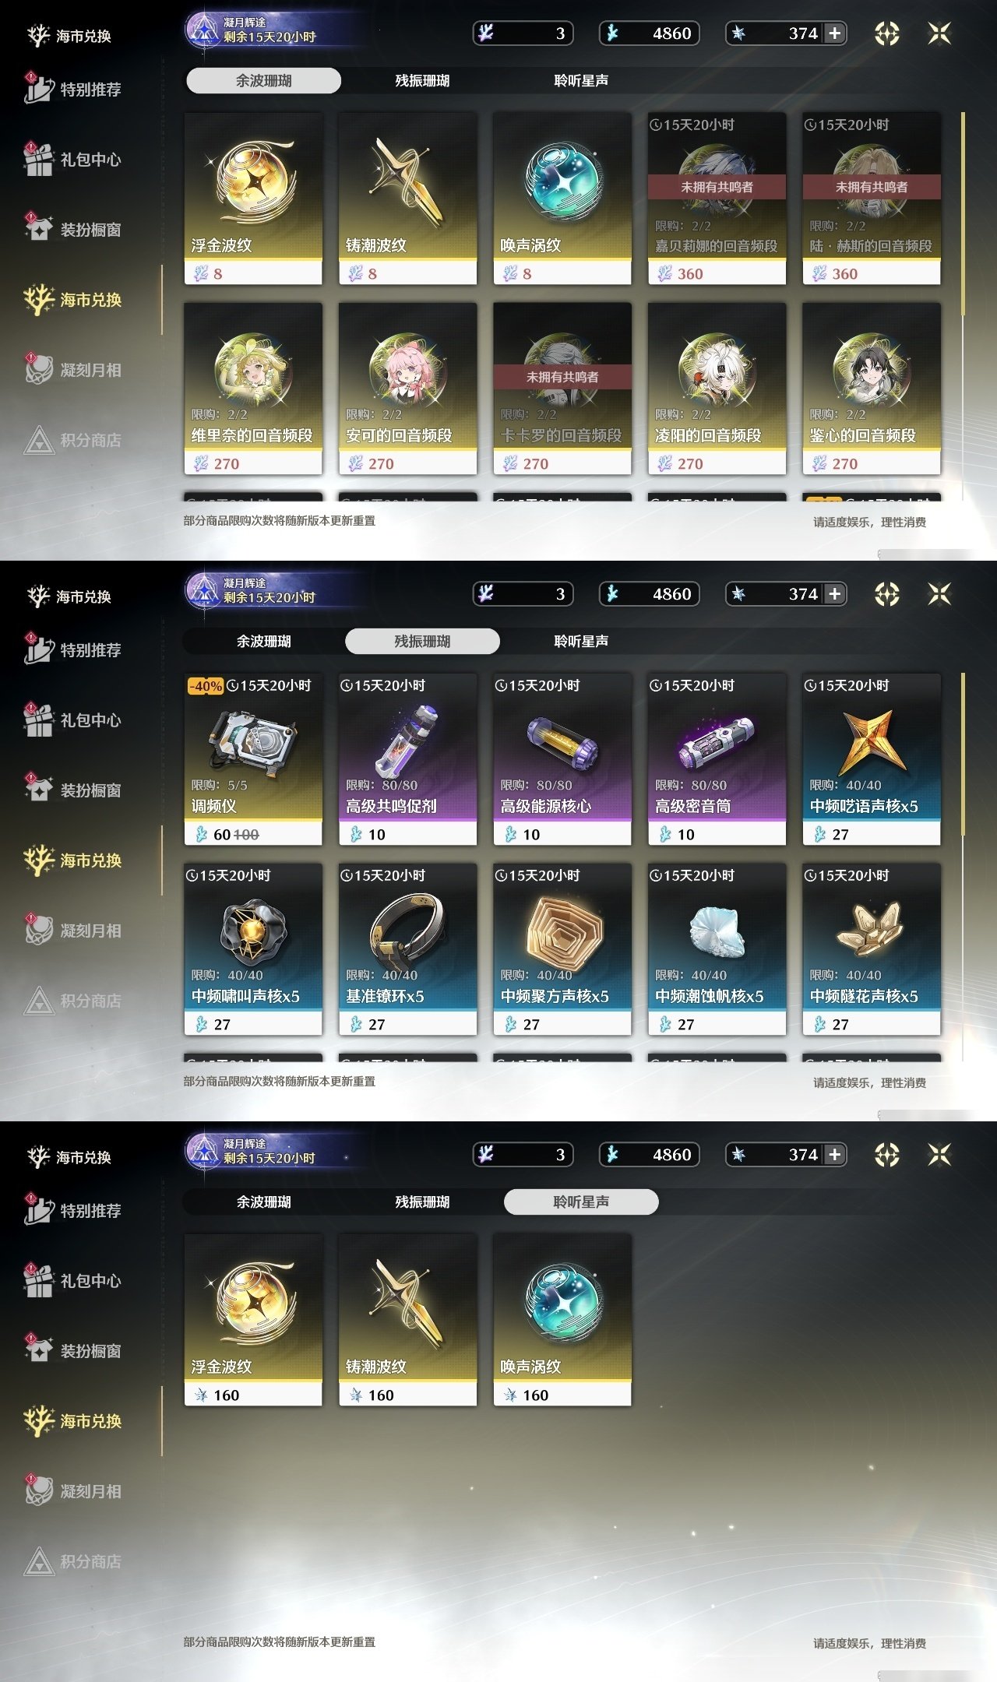This screenshot has width=997, height=1682.
Task: Open 维里奈的回音频段 character card
Action: 253,389
